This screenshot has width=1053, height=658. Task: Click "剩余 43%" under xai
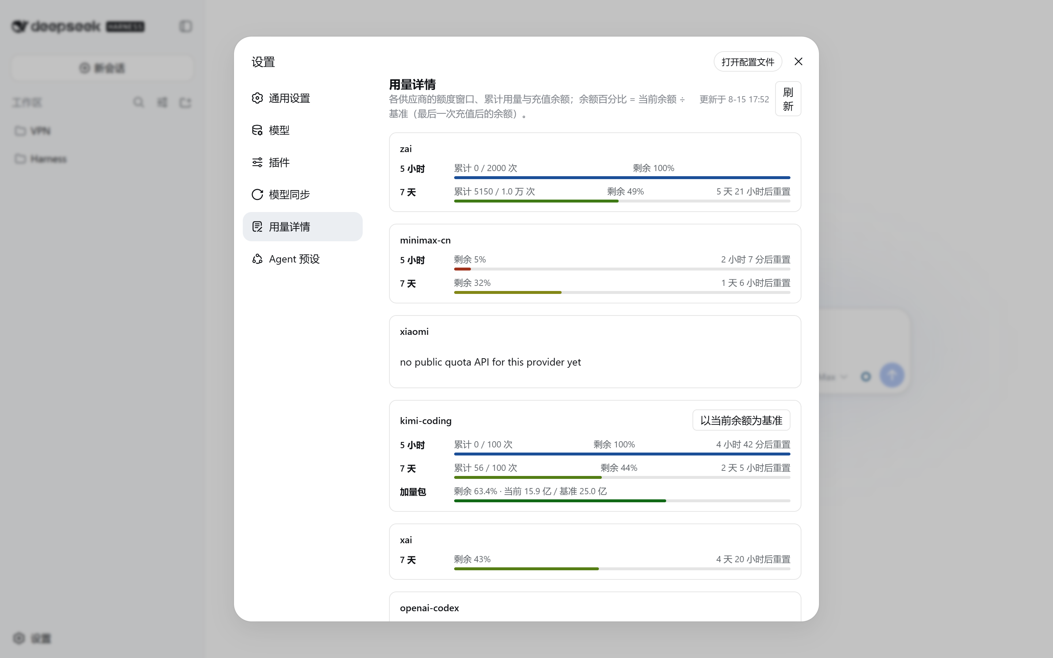(x=472, y=559)
